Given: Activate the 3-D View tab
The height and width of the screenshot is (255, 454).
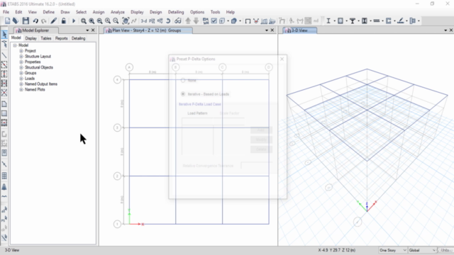Looking at the screenshot, I should [x=299, y=30].
